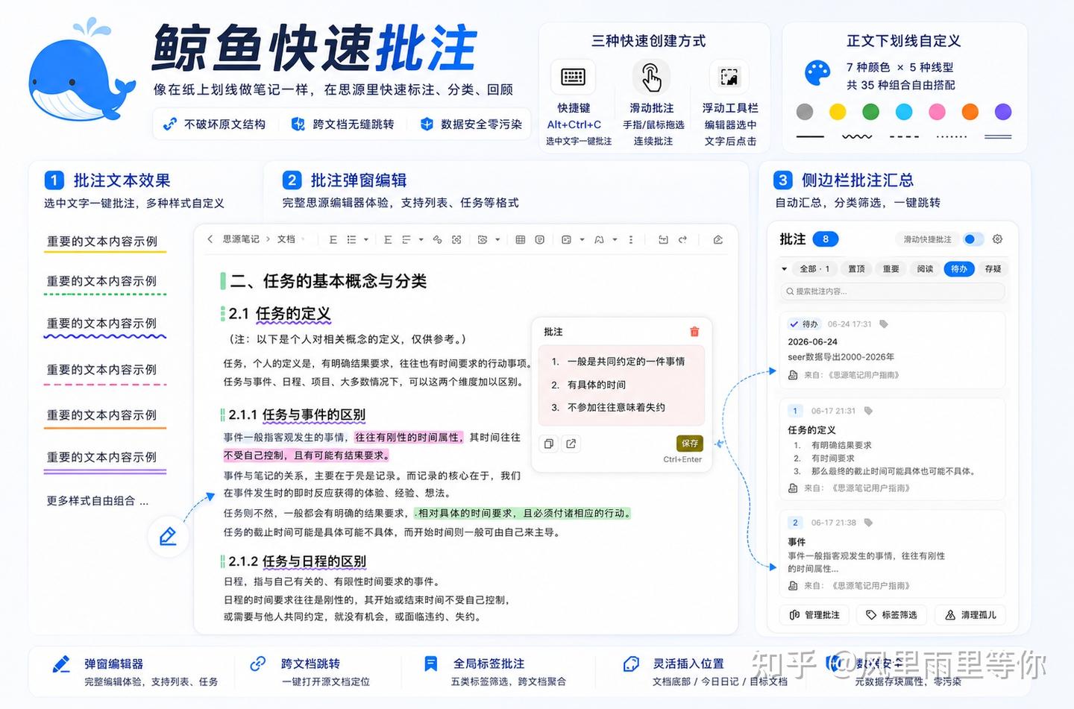Viewport: 1074px width, 709px height.
Task: Select the 待办 filter tab in the filter row
Action: point(959,269)
